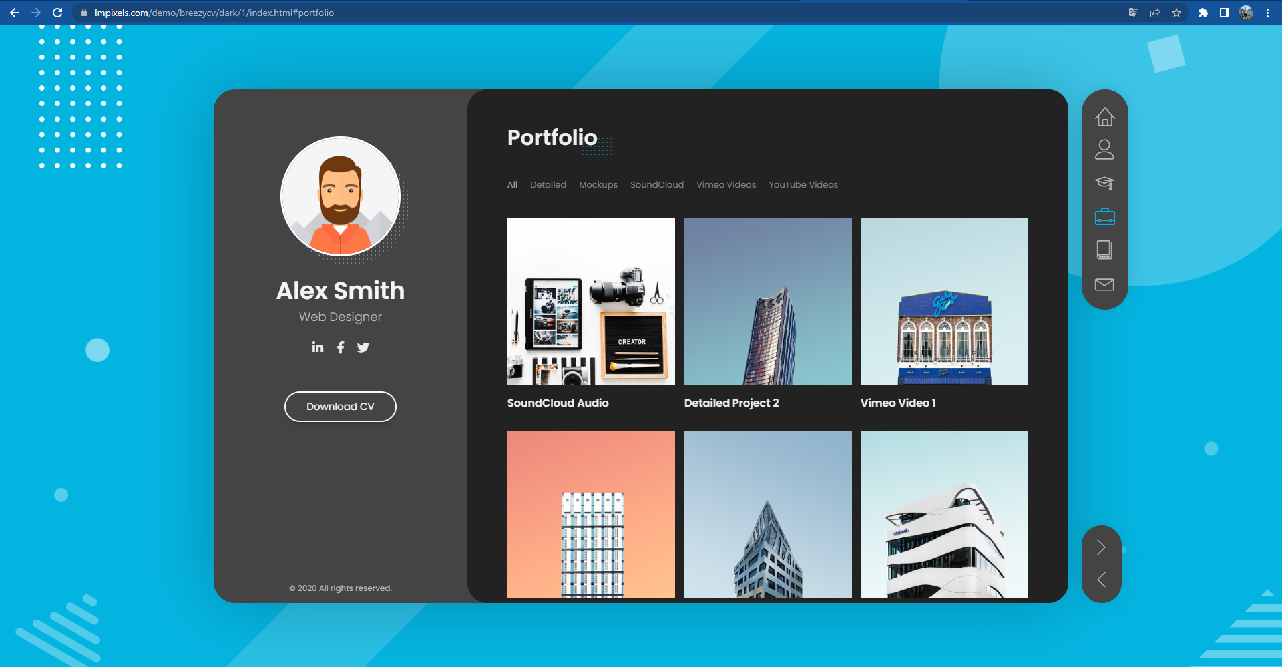Open the SoundCloud Audio camera thumbnail
Screen dimensions: 1282x667
591,302
